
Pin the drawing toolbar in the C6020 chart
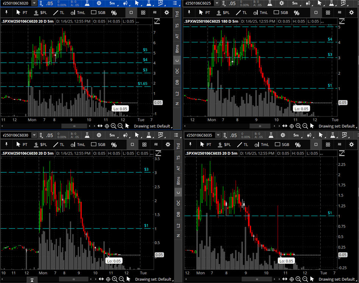pyautogui.click(x=7, y=12)
